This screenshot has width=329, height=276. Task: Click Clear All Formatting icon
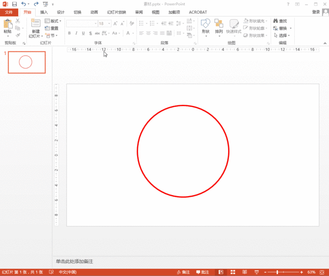click(x=132, y=23)
